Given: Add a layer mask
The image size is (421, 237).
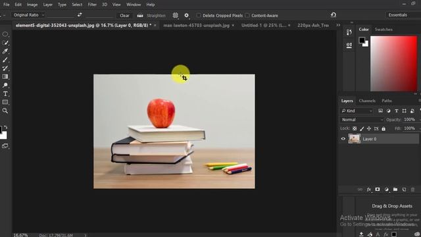Looking at the screenshot, I should tap(378, 190).
